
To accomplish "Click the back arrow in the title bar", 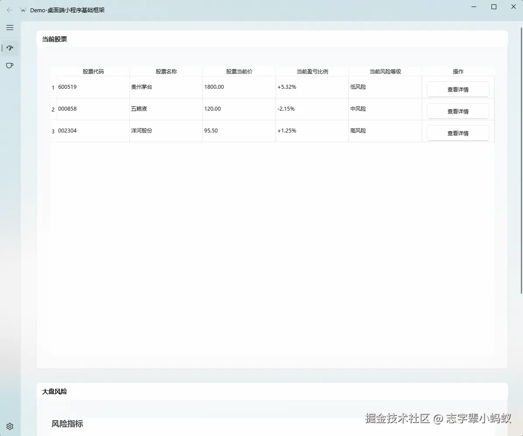I will (9, 10).
